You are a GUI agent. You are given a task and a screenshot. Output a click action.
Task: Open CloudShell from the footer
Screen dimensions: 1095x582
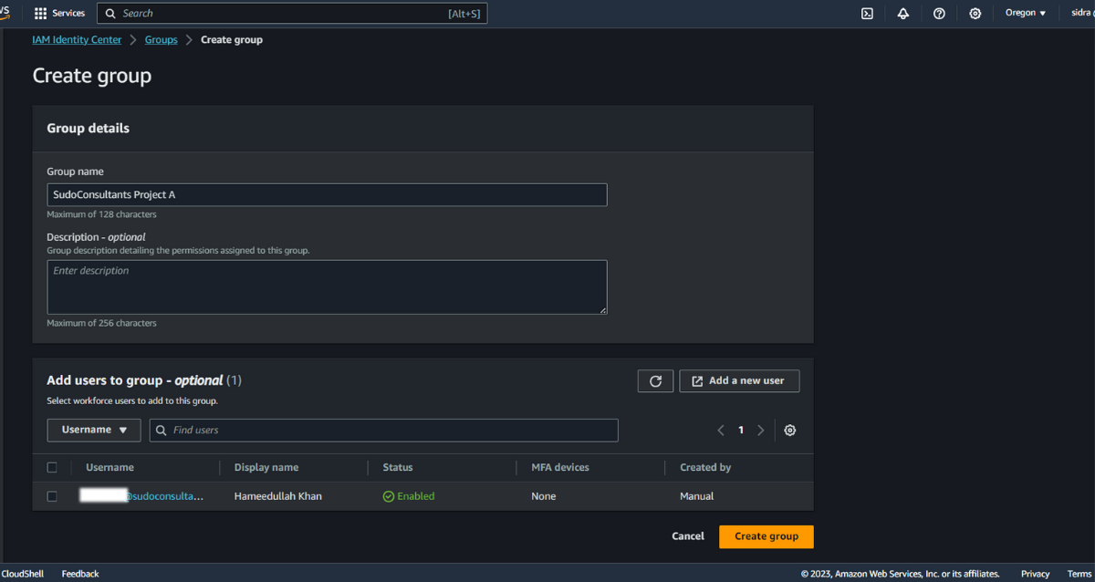pos(22,574)
